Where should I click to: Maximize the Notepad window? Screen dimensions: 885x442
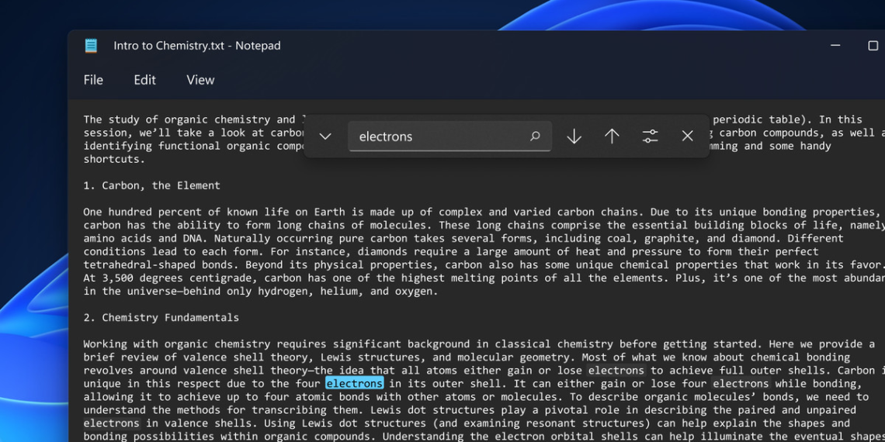tap(873, 46)
